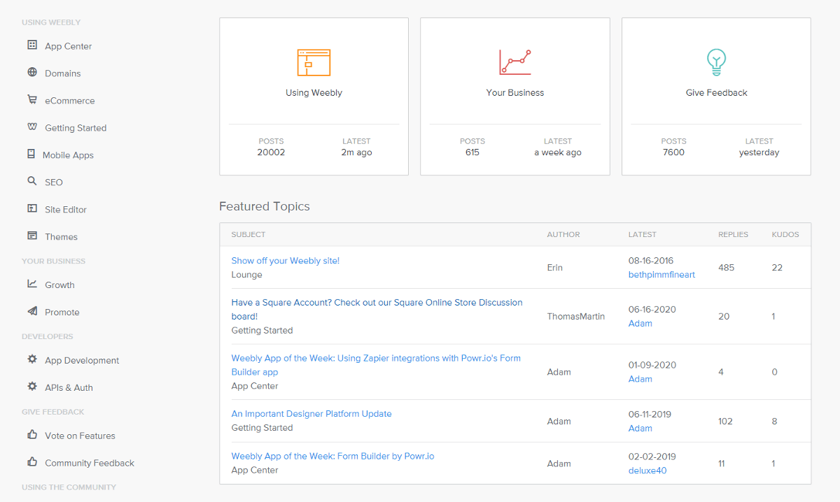Click the 615 posts count
Image resolution: width=840 pixels, height=502 pixels.
click(x=472, y=152)
